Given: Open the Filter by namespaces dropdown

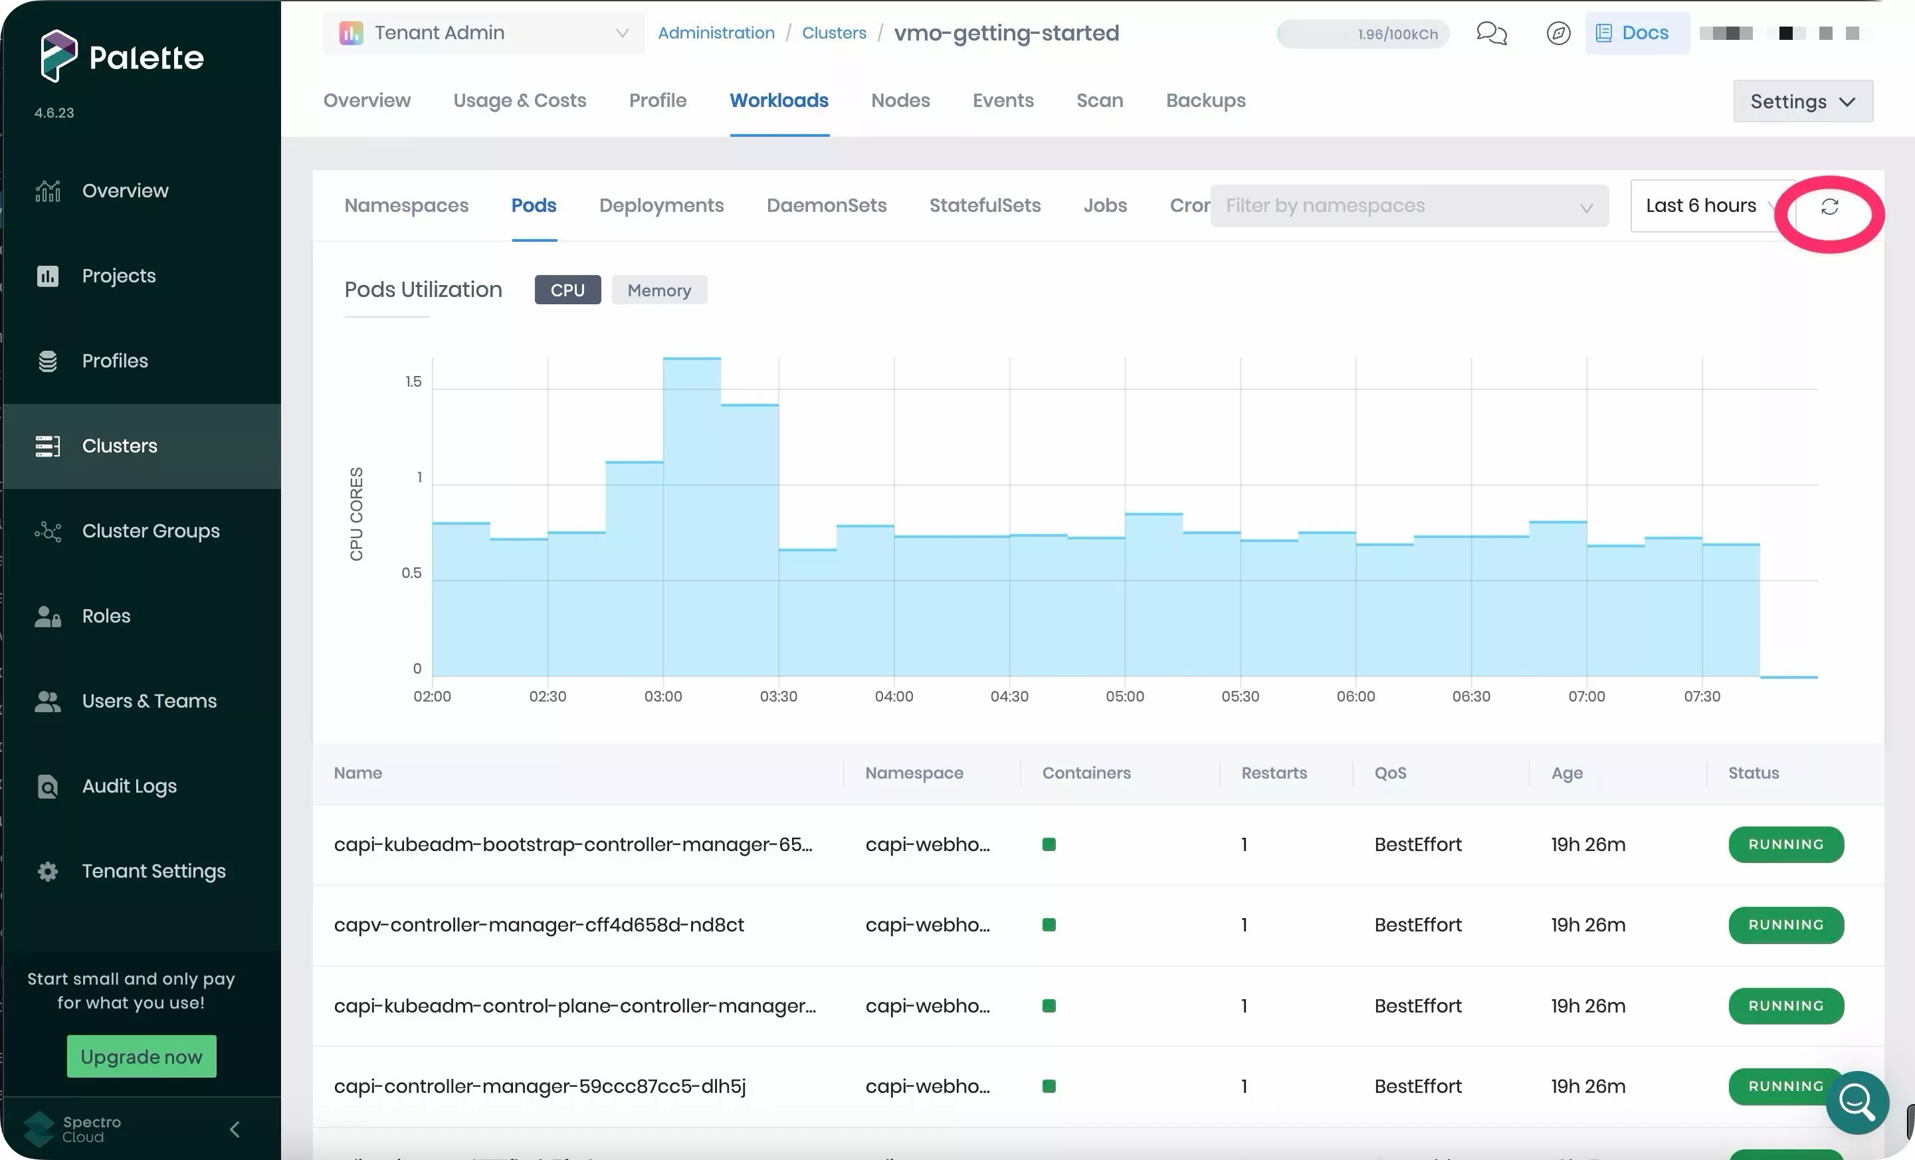Looking at the screenshot, I should tap(1408, 206).
